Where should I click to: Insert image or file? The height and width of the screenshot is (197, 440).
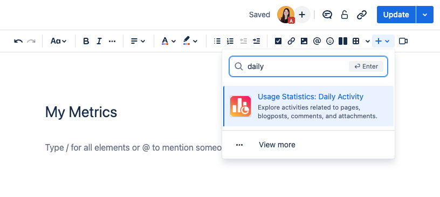pos(304,42)
